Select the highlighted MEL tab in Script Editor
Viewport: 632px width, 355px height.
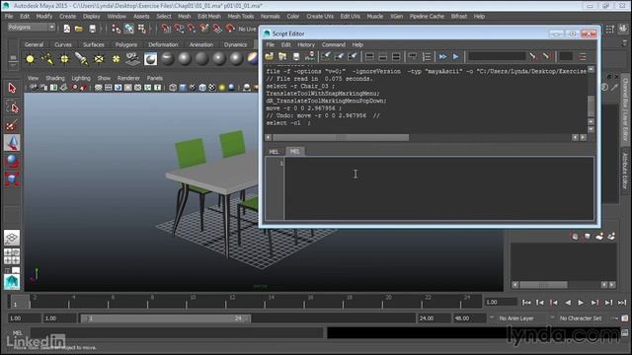294,151
